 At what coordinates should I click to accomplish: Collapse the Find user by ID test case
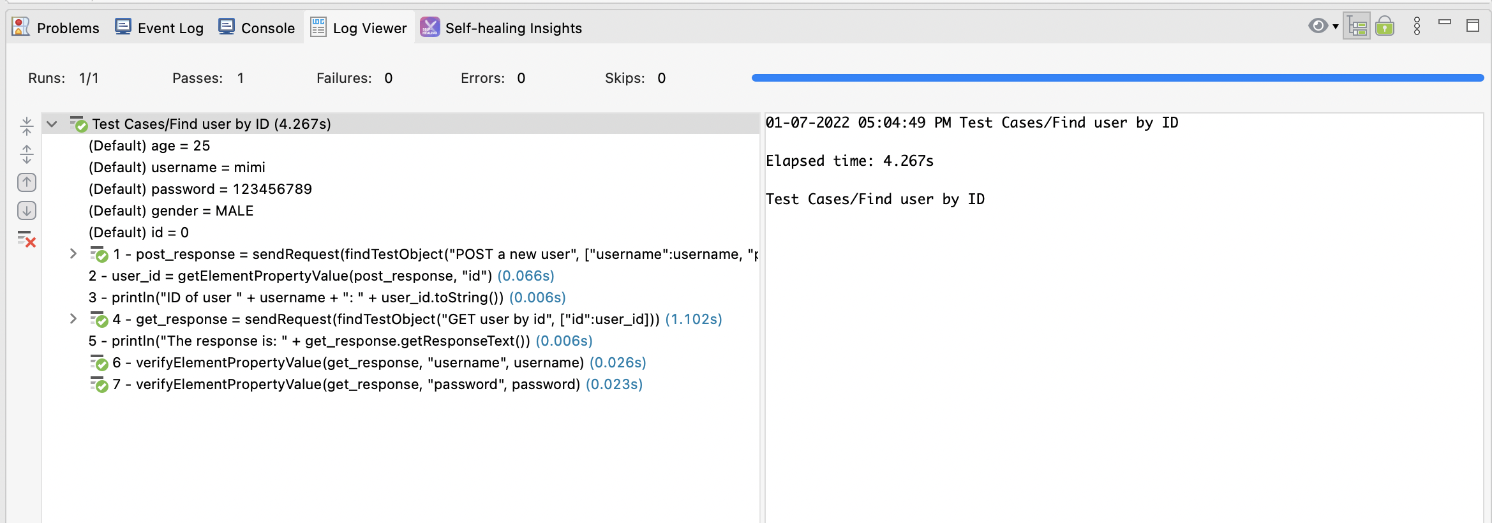coord(52,124)
